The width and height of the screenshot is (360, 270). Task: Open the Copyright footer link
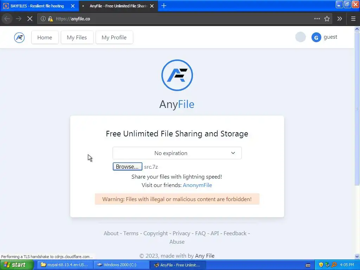coord(155,233)
